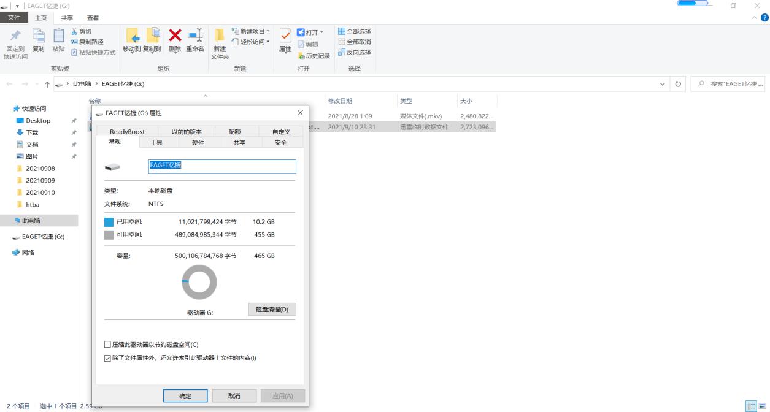Open the Open (打开) ribbon dropdown
The image size is (770, 412).
coord(310,32)
